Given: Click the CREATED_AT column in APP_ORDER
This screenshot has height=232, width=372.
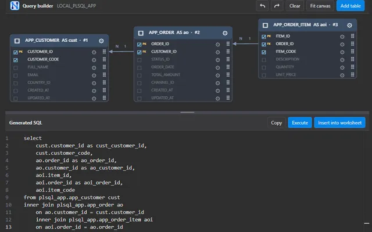Looking at the screenshot, I should point(162,90).
